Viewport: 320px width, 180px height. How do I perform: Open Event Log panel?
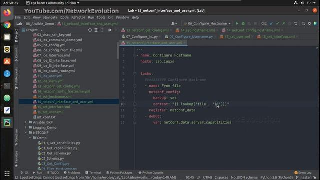click(x=303, y=173)
